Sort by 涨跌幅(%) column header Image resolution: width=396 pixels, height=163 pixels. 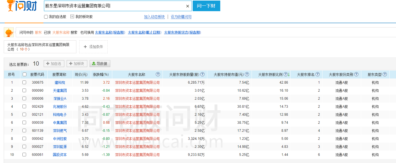pos(101,74)
